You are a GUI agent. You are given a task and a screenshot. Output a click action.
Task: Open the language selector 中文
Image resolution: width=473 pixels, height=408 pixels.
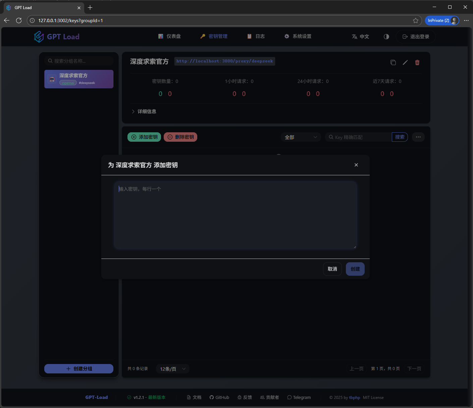point(361,37)
